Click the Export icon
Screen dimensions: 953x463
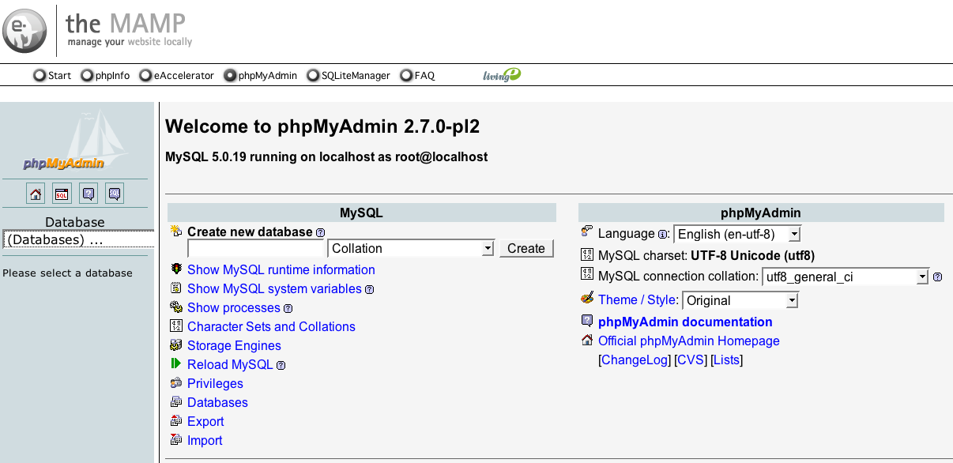tap(176, 421)
